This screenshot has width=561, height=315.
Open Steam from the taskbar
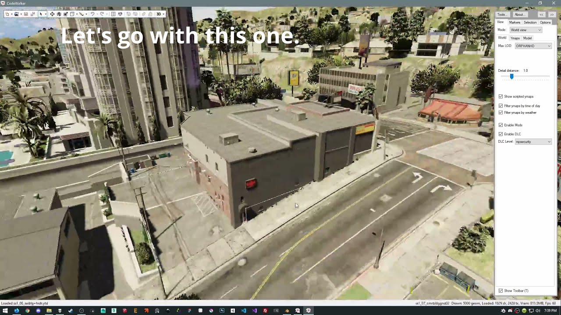click(71, 311)
